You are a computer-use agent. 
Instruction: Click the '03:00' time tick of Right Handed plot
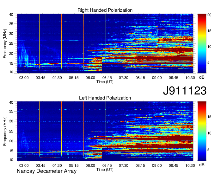click(x=24, y=78)
